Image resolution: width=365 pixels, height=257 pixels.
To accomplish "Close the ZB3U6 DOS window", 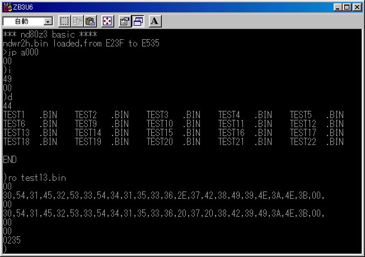I will 357,7.
